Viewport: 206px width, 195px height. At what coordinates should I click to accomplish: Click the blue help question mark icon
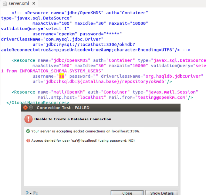click(27, 193)
